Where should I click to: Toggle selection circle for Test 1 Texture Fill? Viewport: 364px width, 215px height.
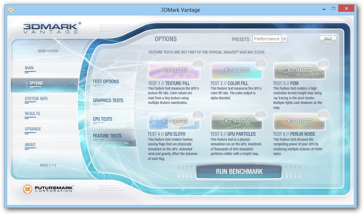[198, 64]
